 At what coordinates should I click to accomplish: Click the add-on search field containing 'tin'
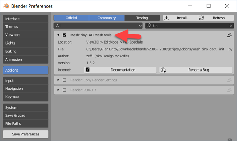(190, 26)
